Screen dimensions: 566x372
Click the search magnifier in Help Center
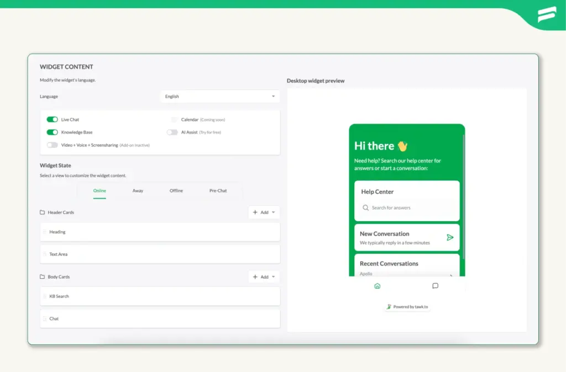366,208
